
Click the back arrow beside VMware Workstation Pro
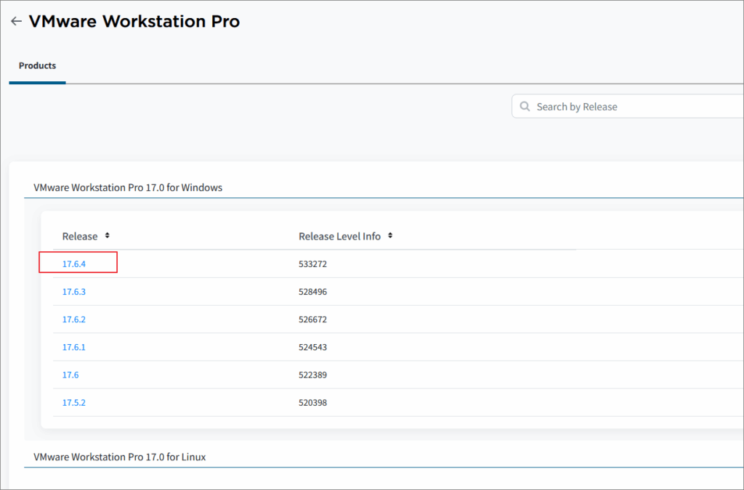click(x=16, y=22)
